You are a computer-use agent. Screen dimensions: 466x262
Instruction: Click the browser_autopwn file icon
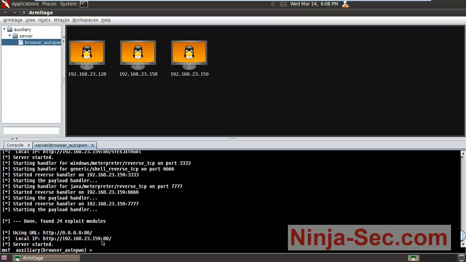[x=21, y=43]
